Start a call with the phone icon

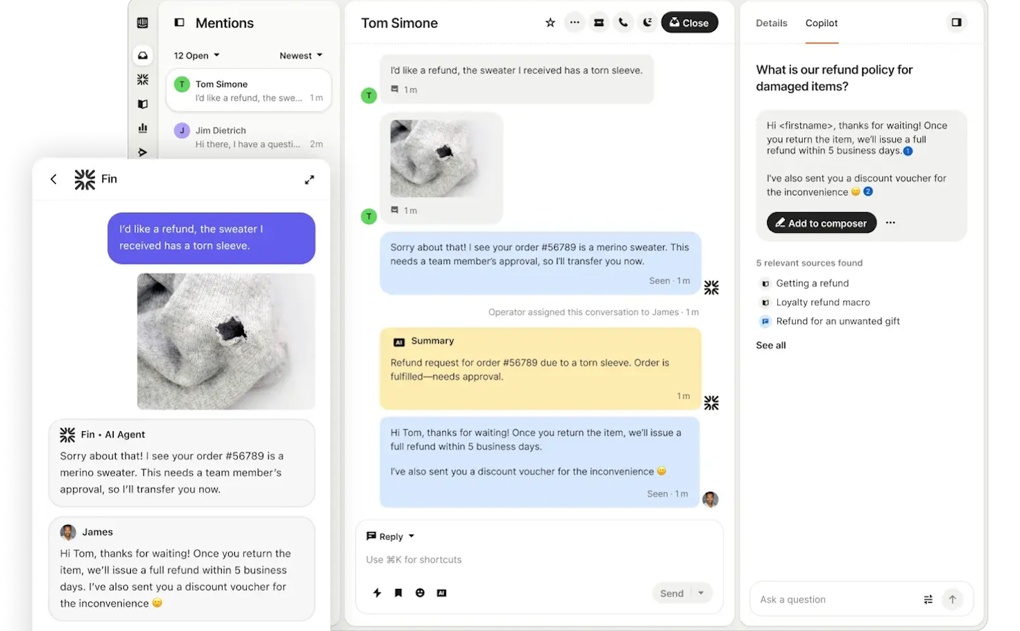click(623, 22)
